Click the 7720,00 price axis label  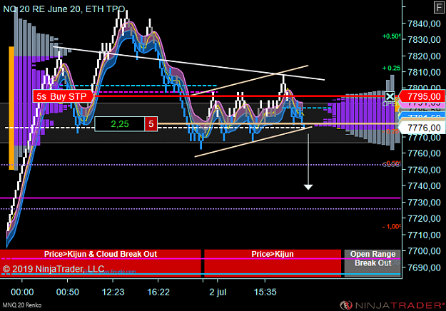[x=424, y=218]
